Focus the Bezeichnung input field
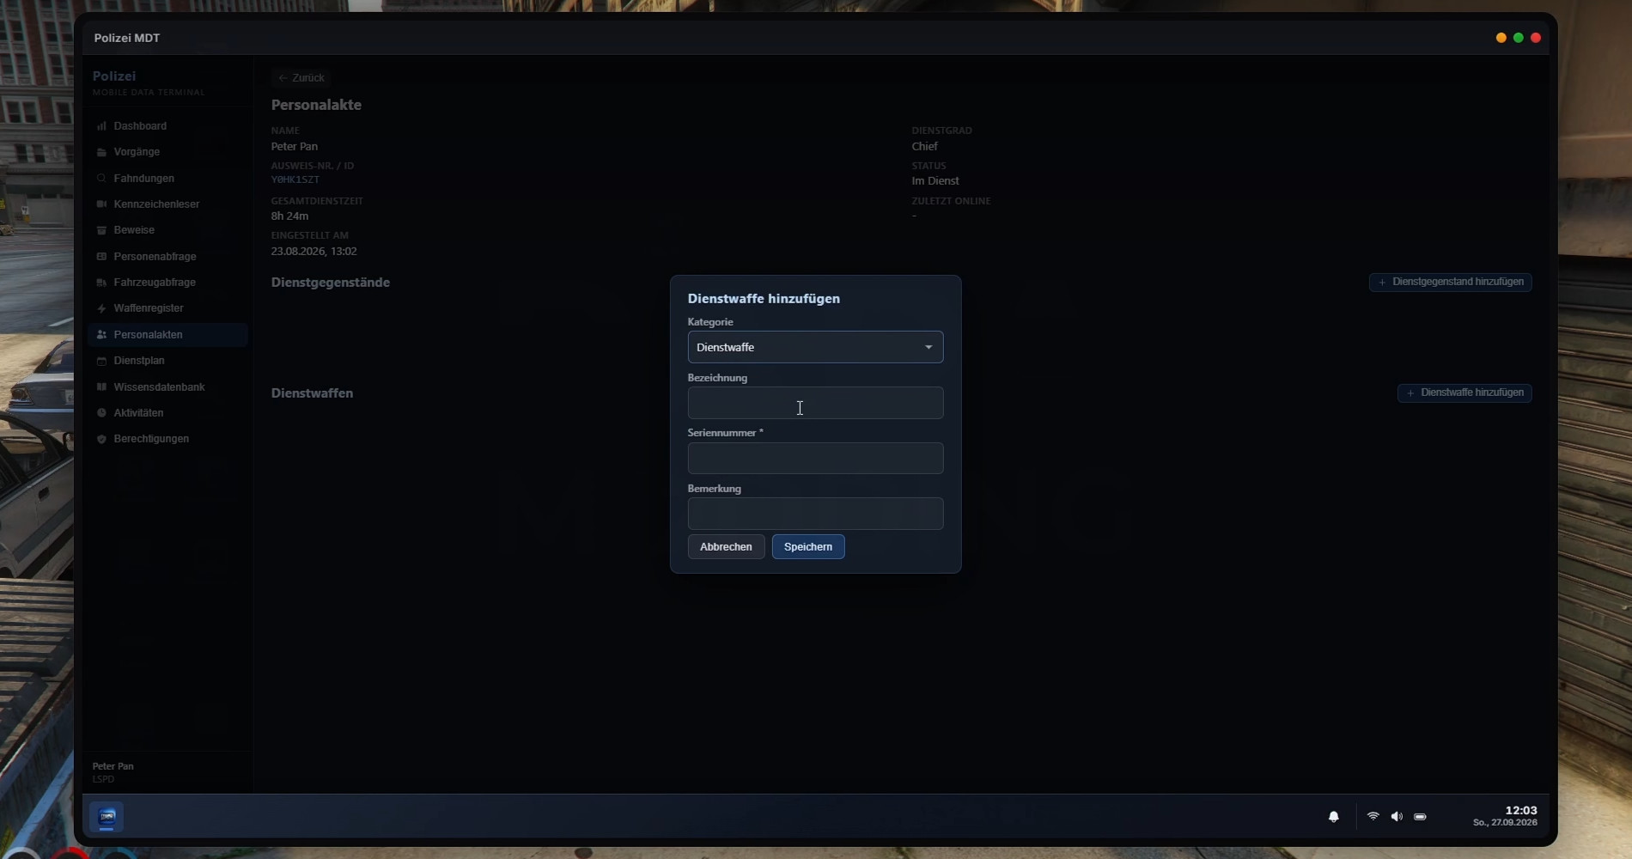This screenshot has height=859, width=1632. [x=815, y=403]
